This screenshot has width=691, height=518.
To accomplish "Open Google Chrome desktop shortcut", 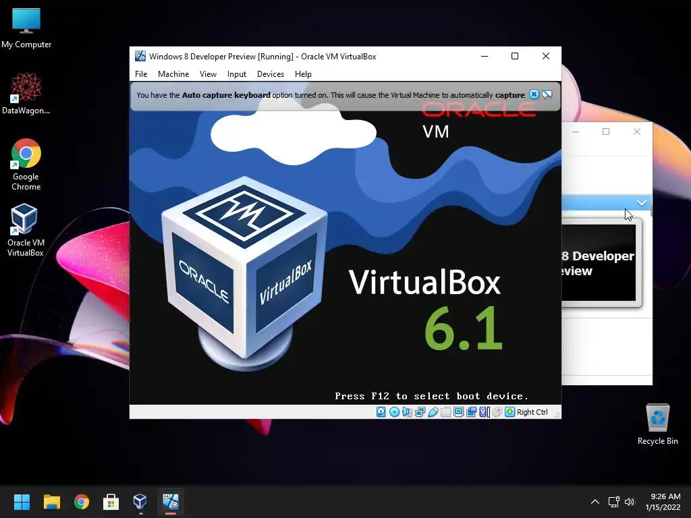I will [26, 165].
